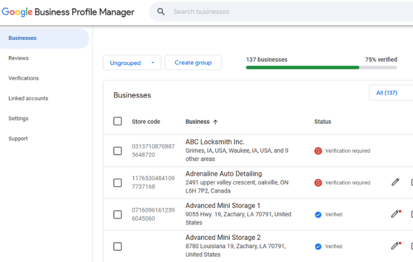This screenshot has width=413, height=262.
Task: Click the Store code column header
Action: (x=146, y=122)
